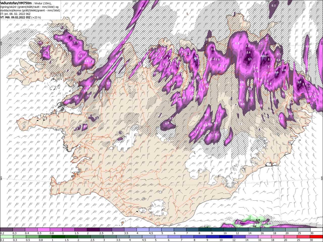
Task: Click the dull purple 0.2 swatch in upper legend row
Action: pos(6,230)
